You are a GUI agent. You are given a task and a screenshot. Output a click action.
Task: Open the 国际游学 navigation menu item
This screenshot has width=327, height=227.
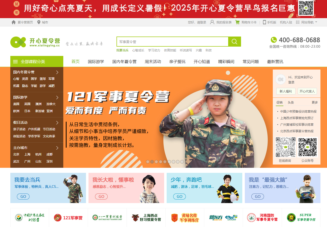[x=96, y=61]
